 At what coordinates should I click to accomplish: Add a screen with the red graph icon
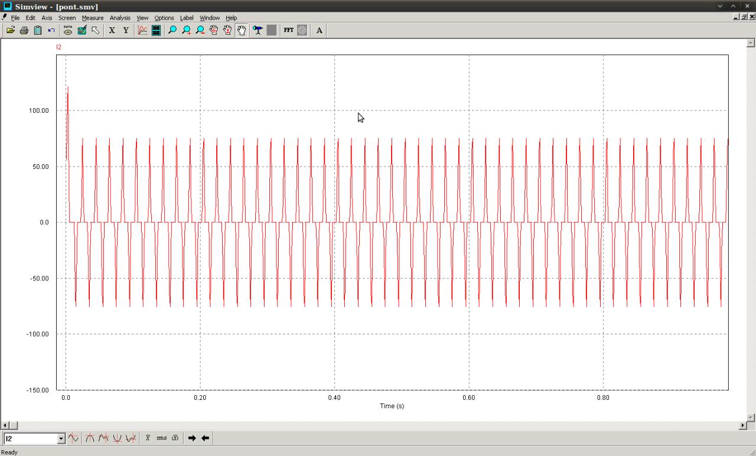click(142, 30)
